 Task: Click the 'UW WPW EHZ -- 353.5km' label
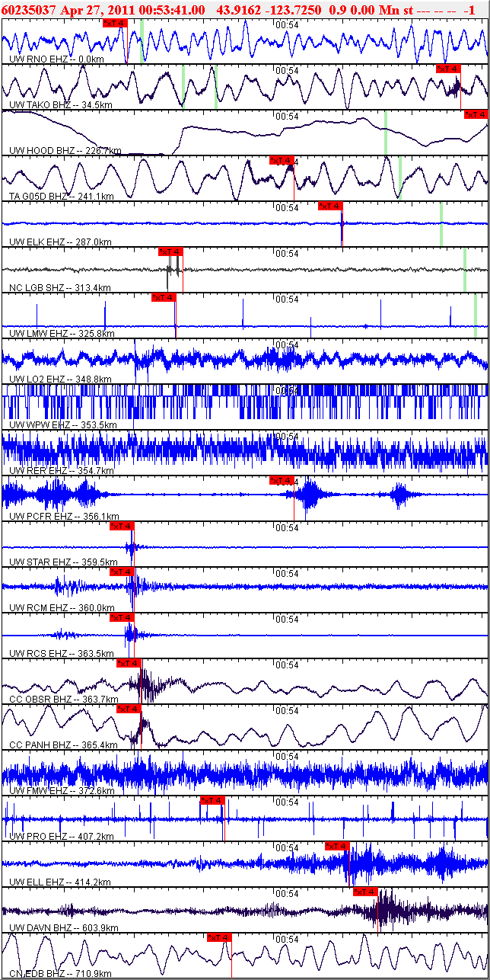(x=63, y=424)
